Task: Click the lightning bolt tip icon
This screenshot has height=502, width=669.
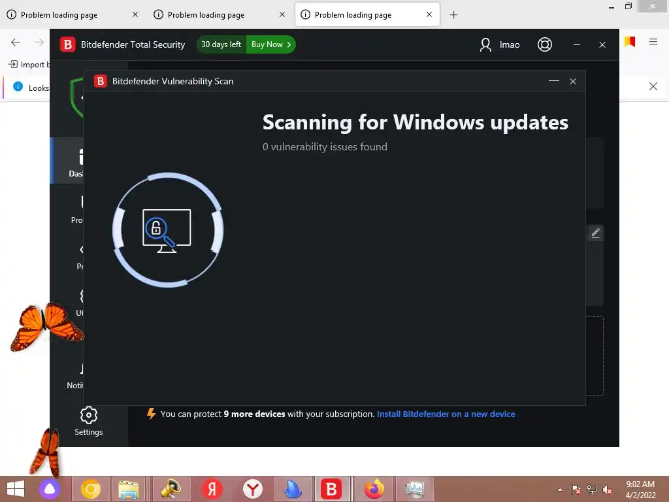Action: 151,414
